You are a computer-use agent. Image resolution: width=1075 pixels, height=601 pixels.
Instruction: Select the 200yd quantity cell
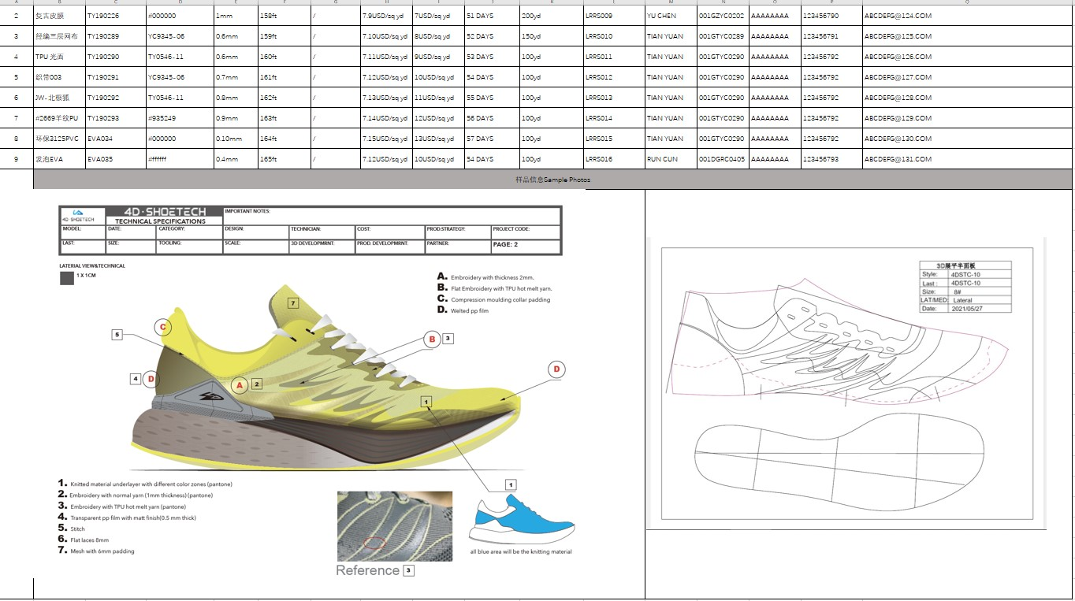(x=552, y=16)
